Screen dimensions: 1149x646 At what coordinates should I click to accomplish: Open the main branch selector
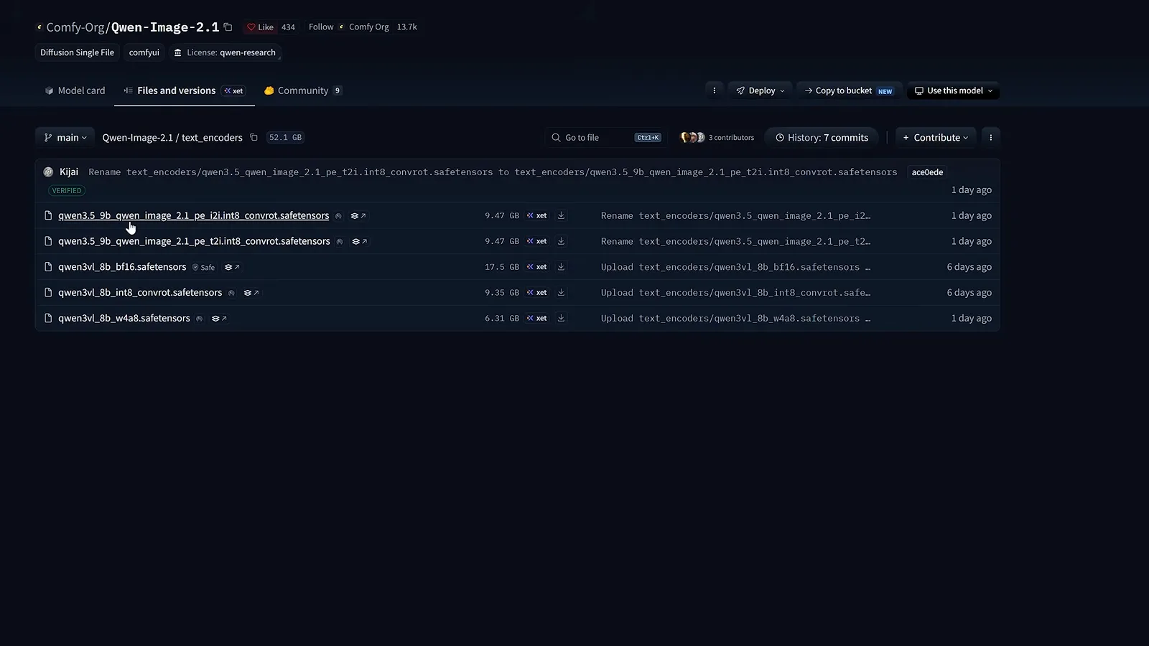65,138
